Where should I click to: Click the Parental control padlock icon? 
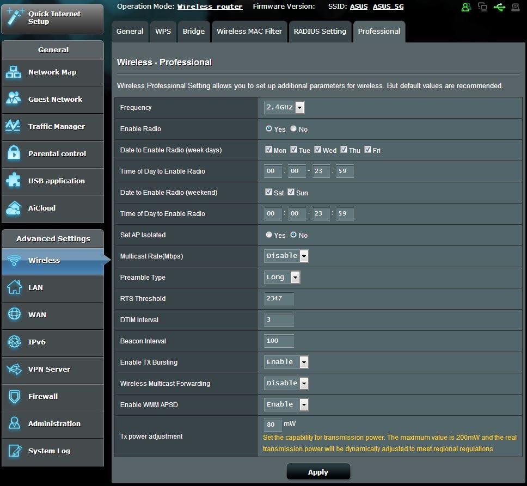pos(14,153)
